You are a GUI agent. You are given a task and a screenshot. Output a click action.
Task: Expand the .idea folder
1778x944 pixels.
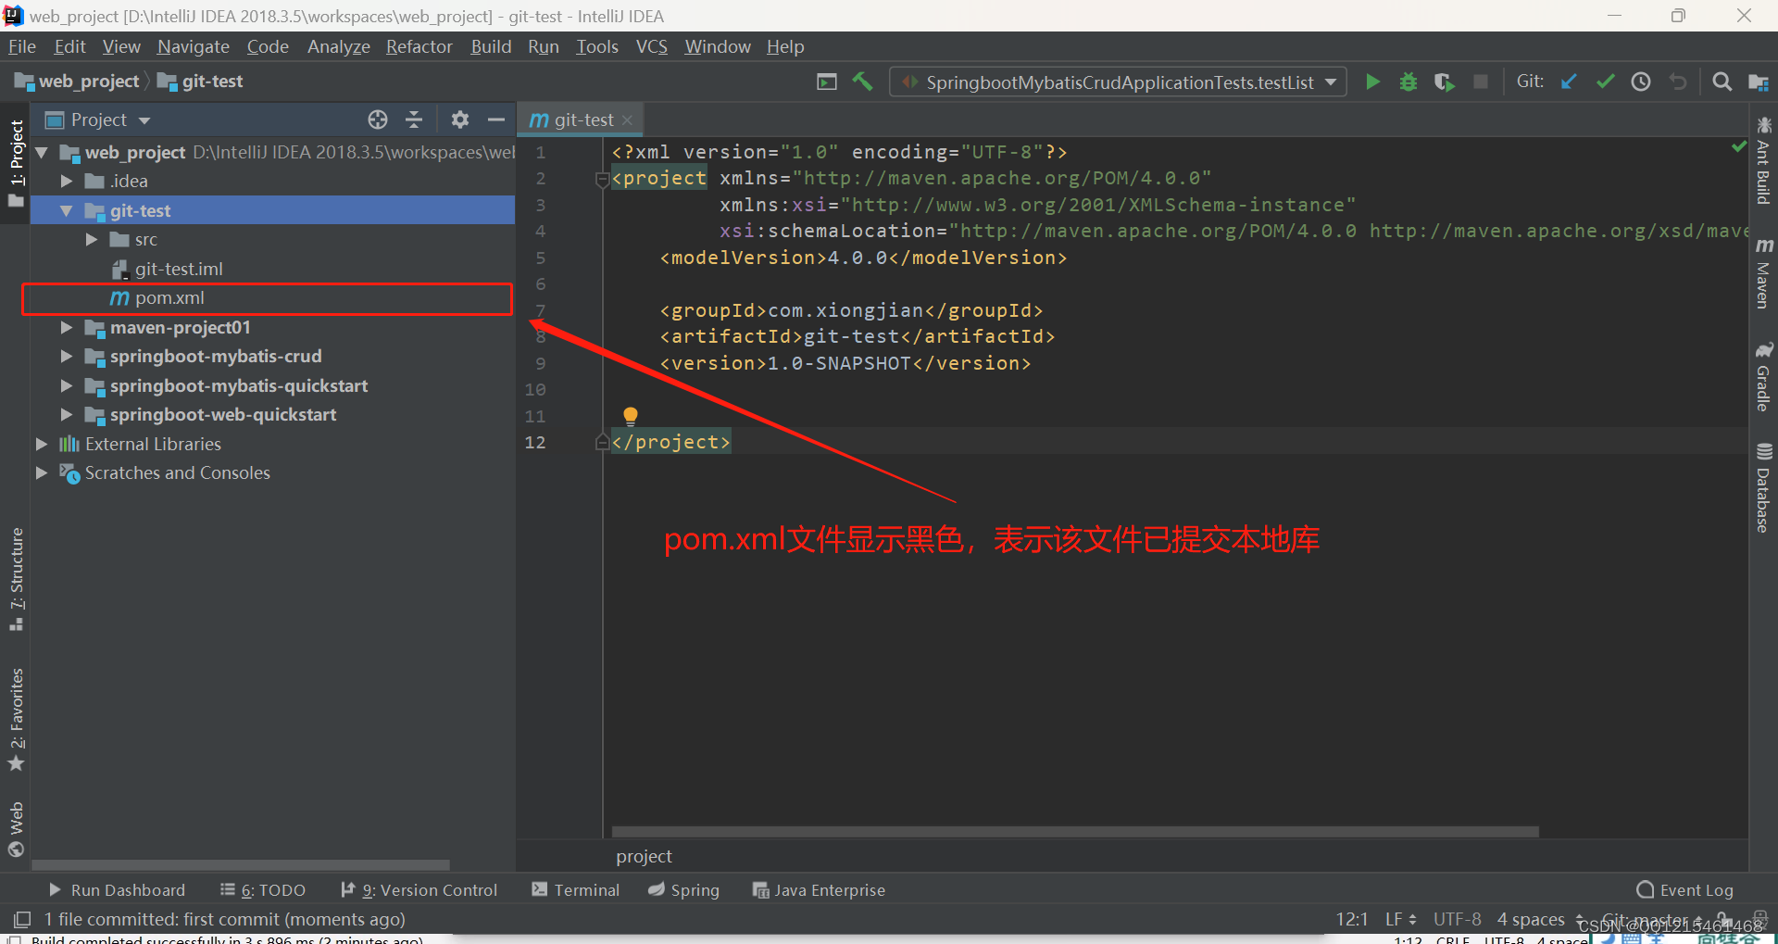(67, 182)
